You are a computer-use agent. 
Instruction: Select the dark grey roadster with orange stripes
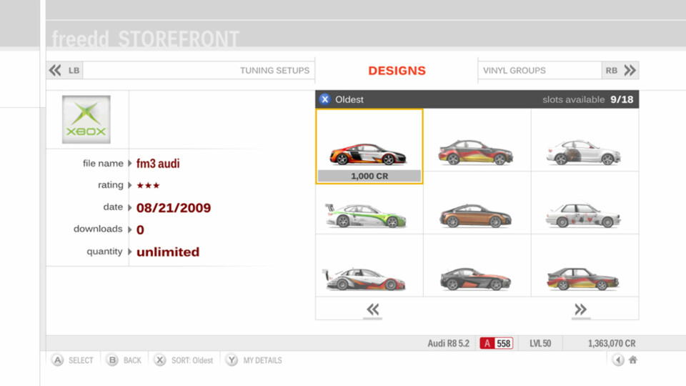[x=475, y=278]
